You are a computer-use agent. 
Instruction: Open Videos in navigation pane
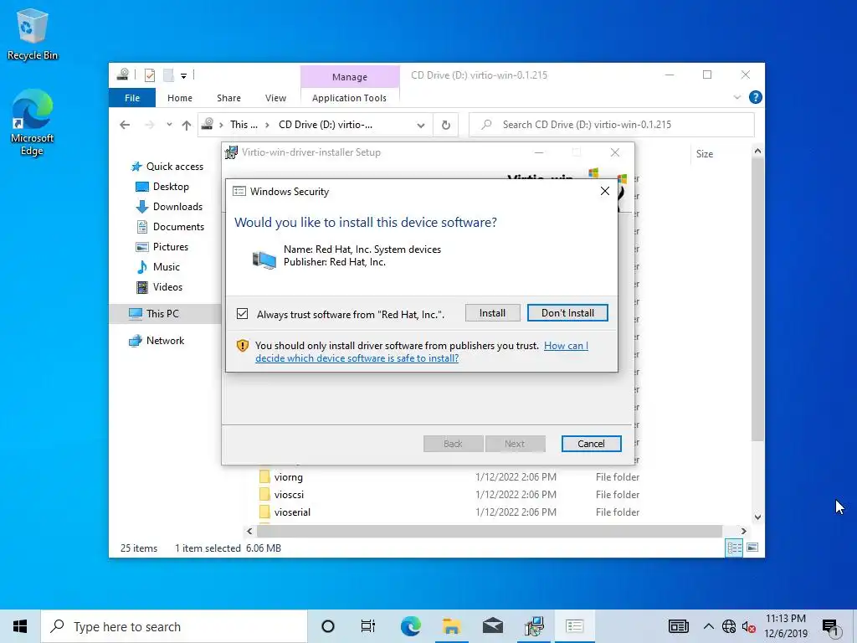(x=167, y=287)
